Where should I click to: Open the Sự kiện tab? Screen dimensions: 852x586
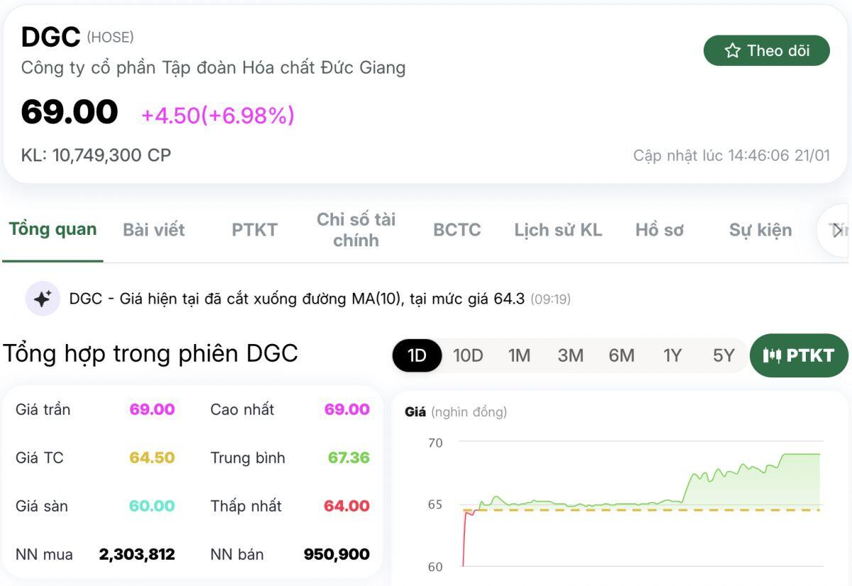tap(760, 229)
